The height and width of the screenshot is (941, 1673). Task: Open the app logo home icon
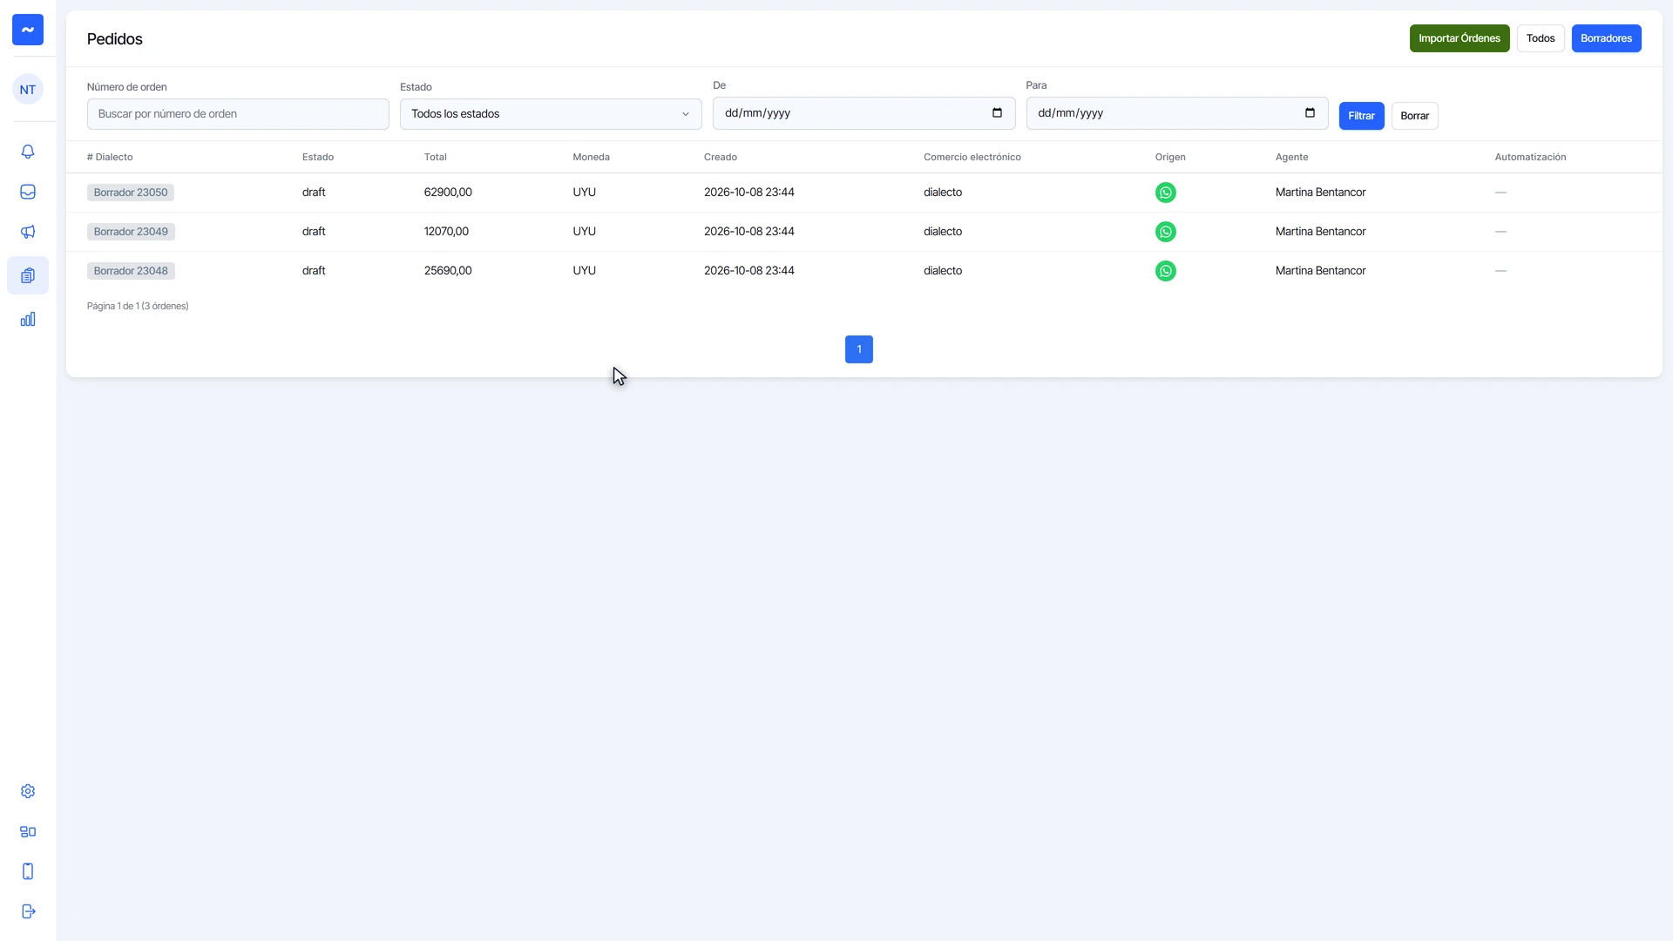pyautogui.click(x=28, y=30)
